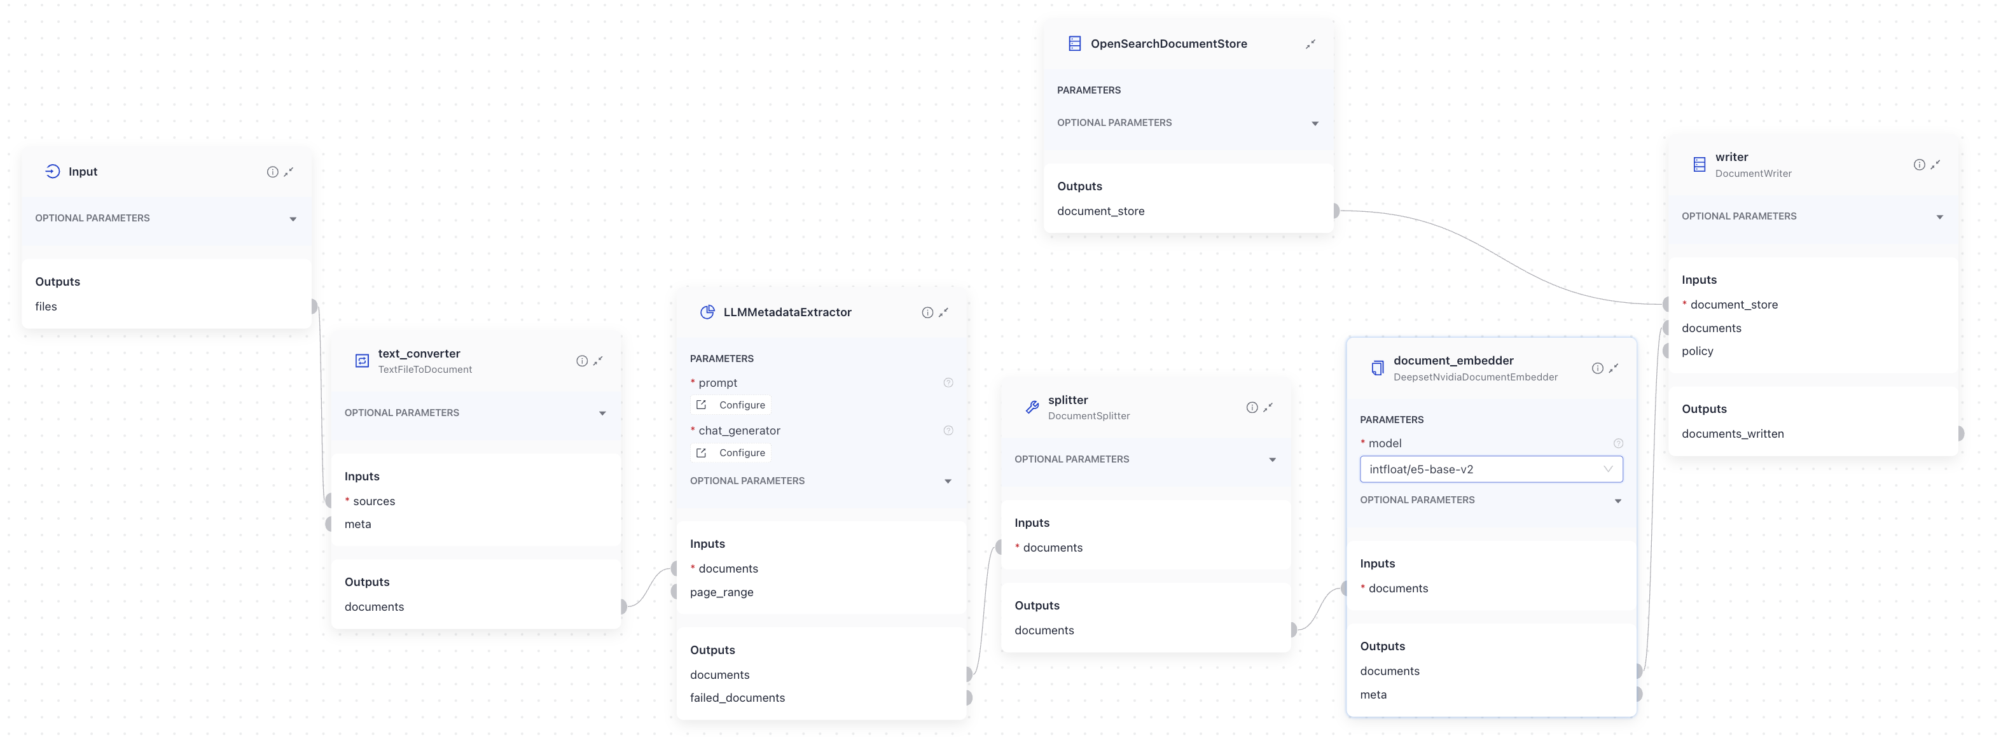This screenshot has height=738, width=2001.
Task: Click info icon on Input node
Action: click(272, 172)
